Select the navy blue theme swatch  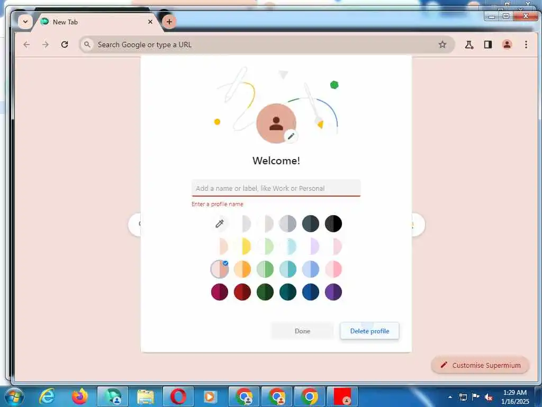click(x=311, y=292)
